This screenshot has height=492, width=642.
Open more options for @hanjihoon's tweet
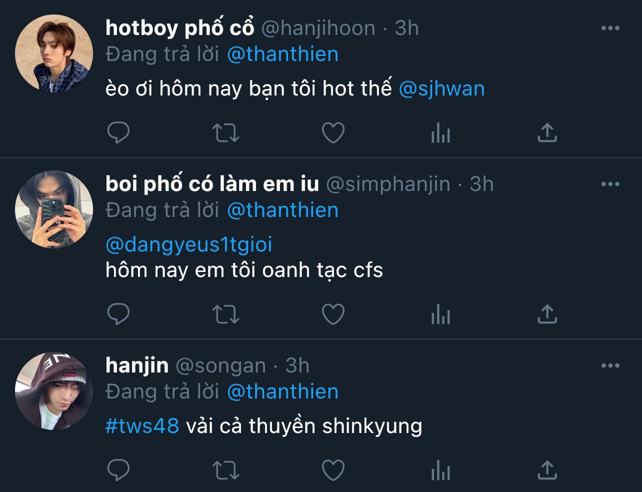610,28
